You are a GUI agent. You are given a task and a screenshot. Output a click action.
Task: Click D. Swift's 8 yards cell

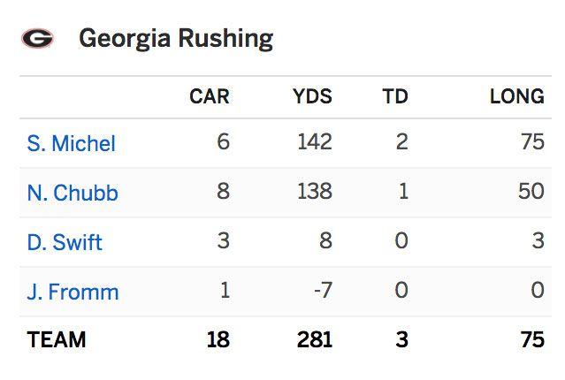(325, 241)
